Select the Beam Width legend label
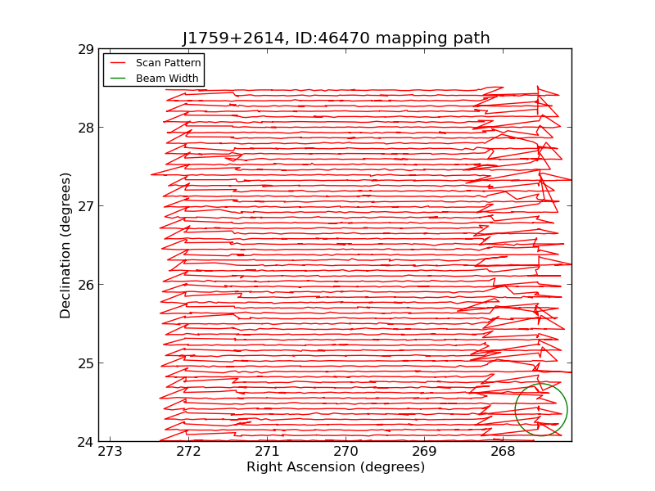The height and width of the screenshot is (491, 655). coord(167,78)
